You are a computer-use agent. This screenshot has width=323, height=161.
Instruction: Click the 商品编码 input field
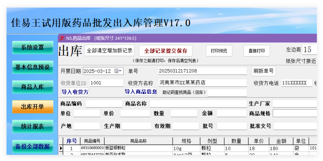click(x=104, y=103)
